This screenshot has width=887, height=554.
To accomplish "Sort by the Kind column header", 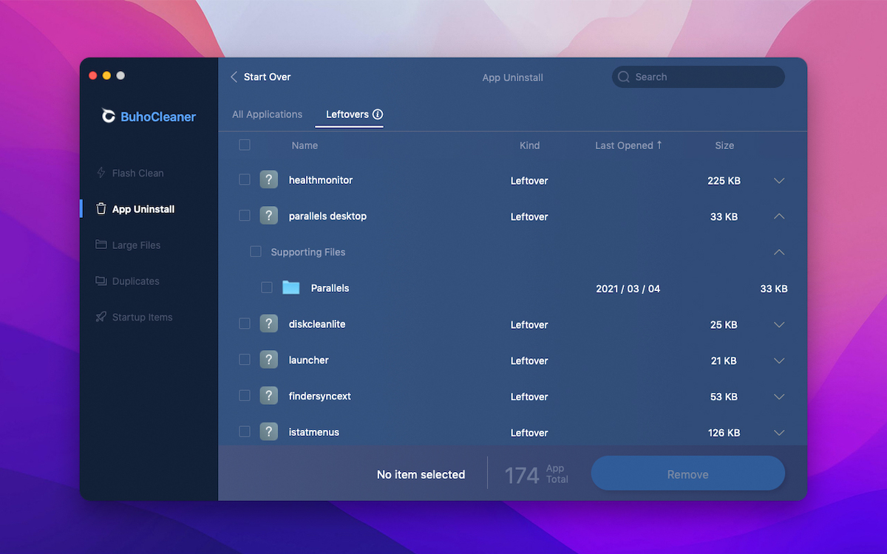I will (x=530, y=146).
